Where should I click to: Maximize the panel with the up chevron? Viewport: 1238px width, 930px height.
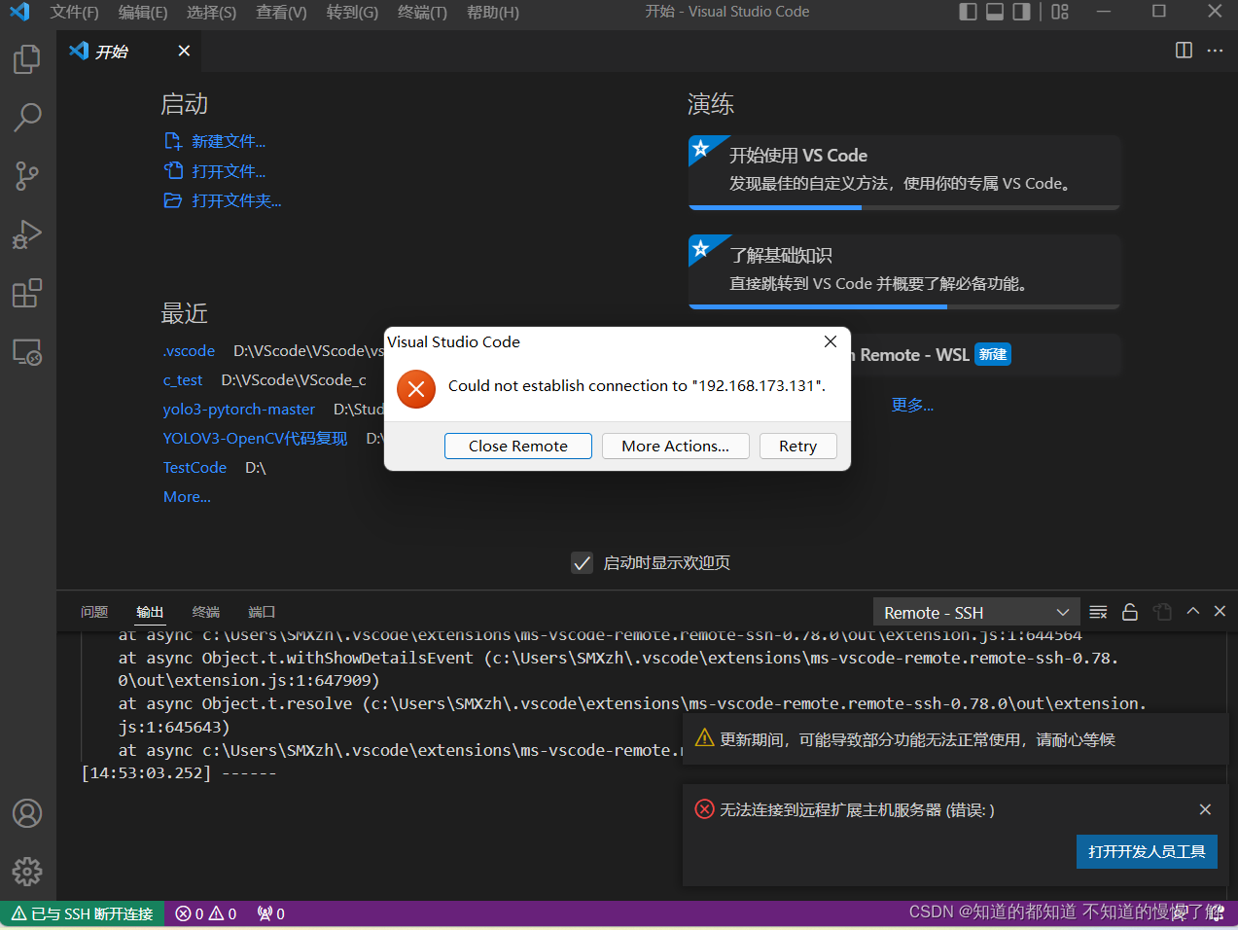click(x=1193, y=611)
